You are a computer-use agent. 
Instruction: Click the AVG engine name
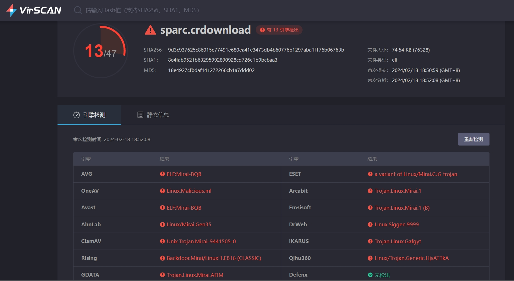(87, 174)
